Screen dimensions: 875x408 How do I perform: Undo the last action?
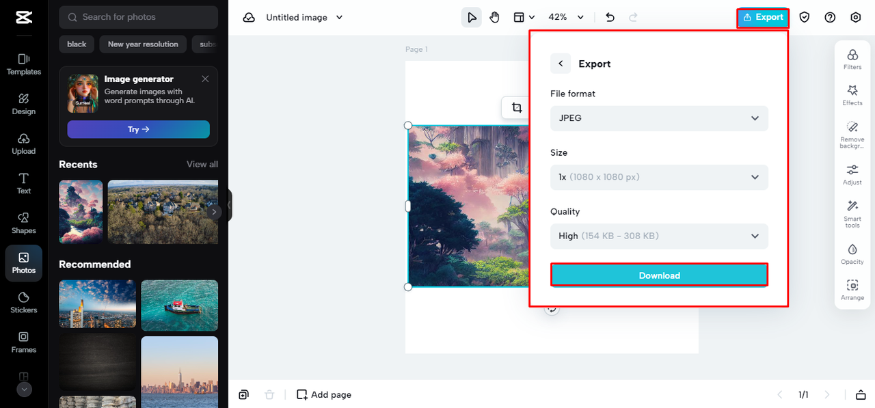[x=610, y=17]
